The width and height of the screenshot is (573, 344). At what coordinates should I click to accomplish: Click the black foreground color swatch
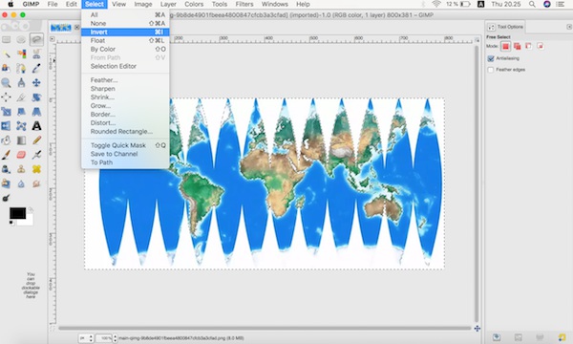point(17,213)
